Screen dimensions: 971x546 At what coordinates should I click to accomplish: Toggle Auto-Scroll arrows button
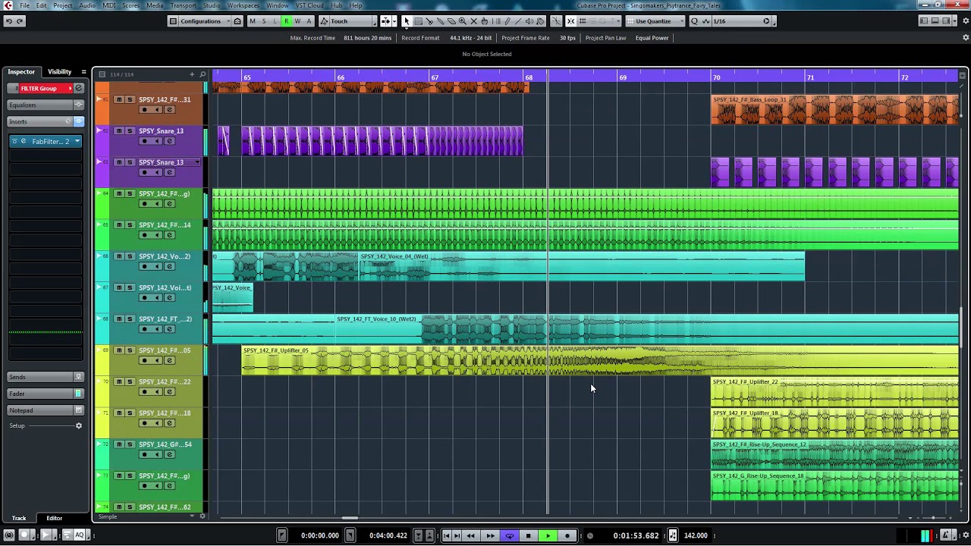pos(385,21)
